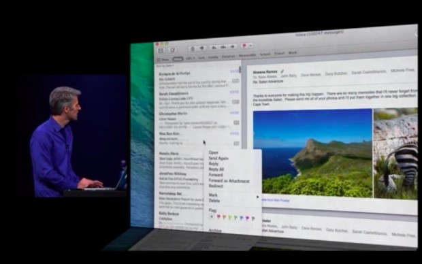The height and width of the screenshot is (264, 422).
Task: Click the Delete trash icon in toolbar
Action: tap(192, 49)
